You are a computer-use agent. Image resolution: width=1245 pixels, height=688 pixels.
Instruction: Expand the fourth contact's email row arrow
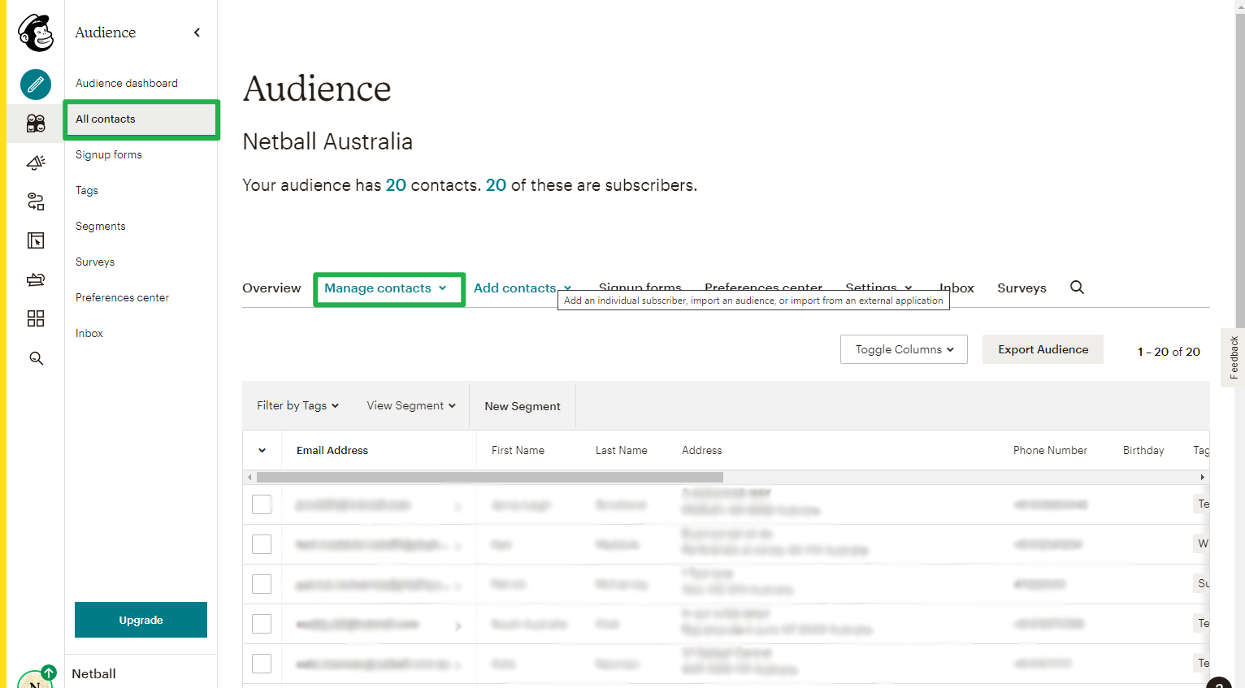[458, 625]
